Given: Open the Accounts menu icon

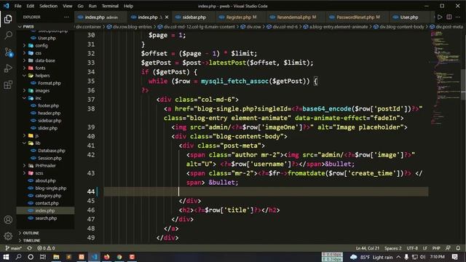Looking at the screenshot, I should pos(8,220).
